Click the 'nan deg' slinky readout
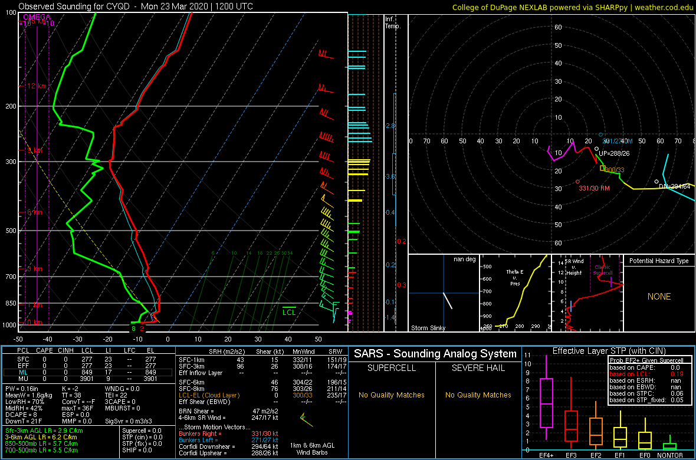 click(x=464, y=259)
